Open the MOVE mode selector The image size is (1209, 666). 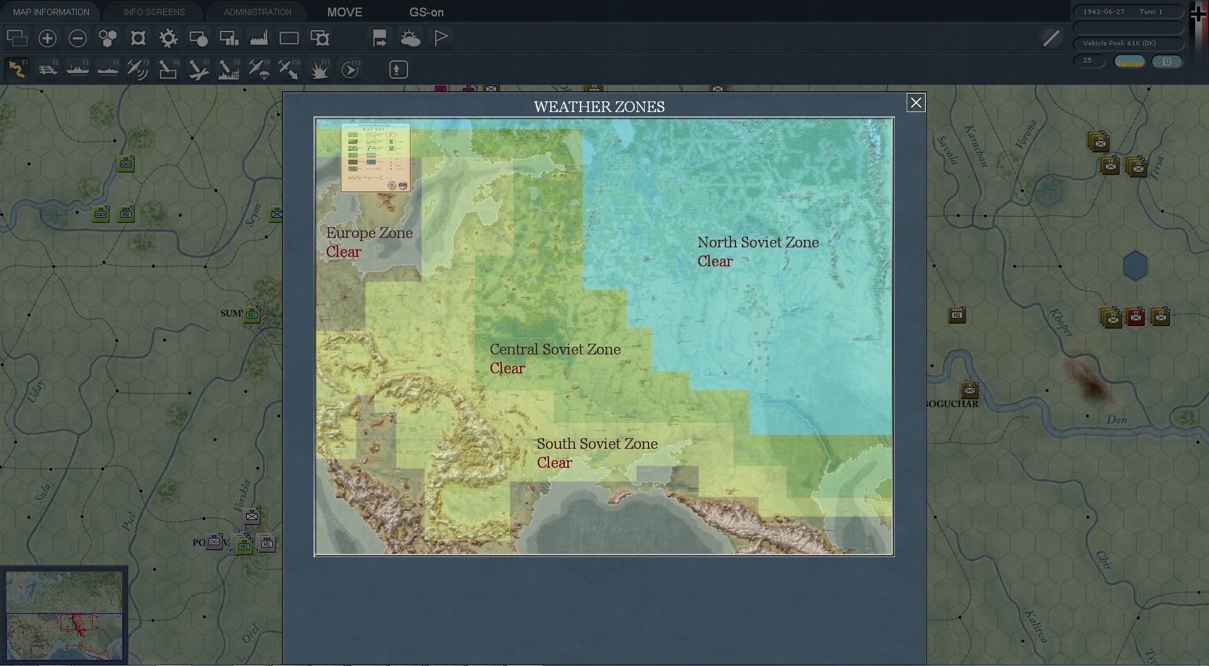tap(344, 12)
